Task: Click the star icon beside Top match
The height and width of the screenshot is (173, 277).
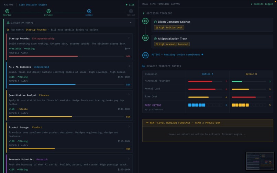Action: coord(8,30)
